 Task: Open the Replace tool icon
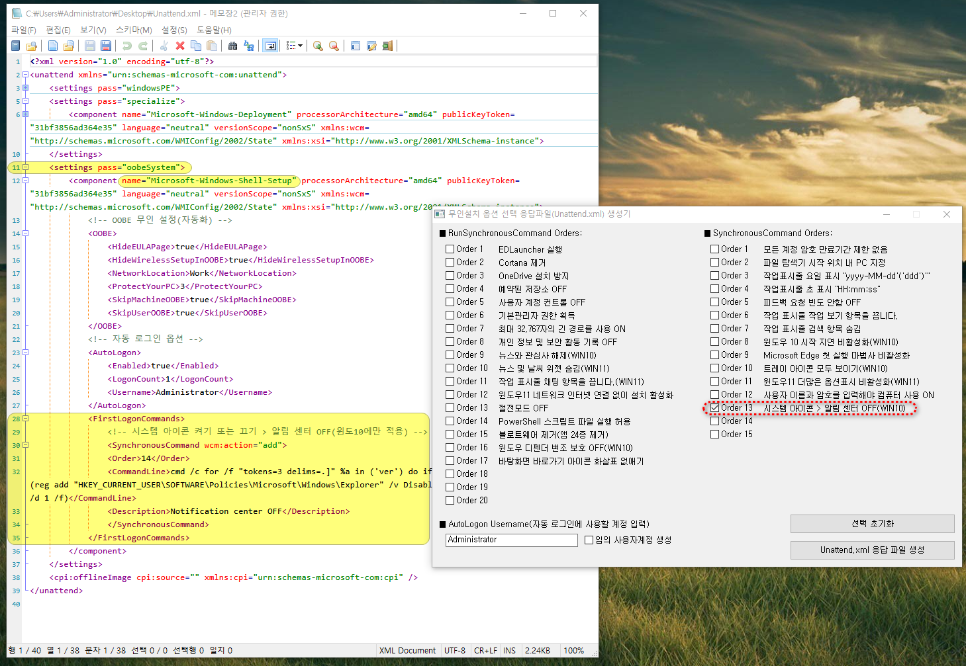tap(249, 46)
